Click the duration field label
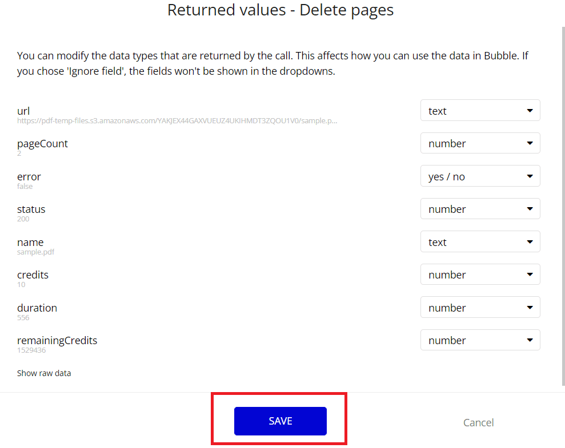The width and height of the screenshot is (565, 448). (x=37, y=308)
